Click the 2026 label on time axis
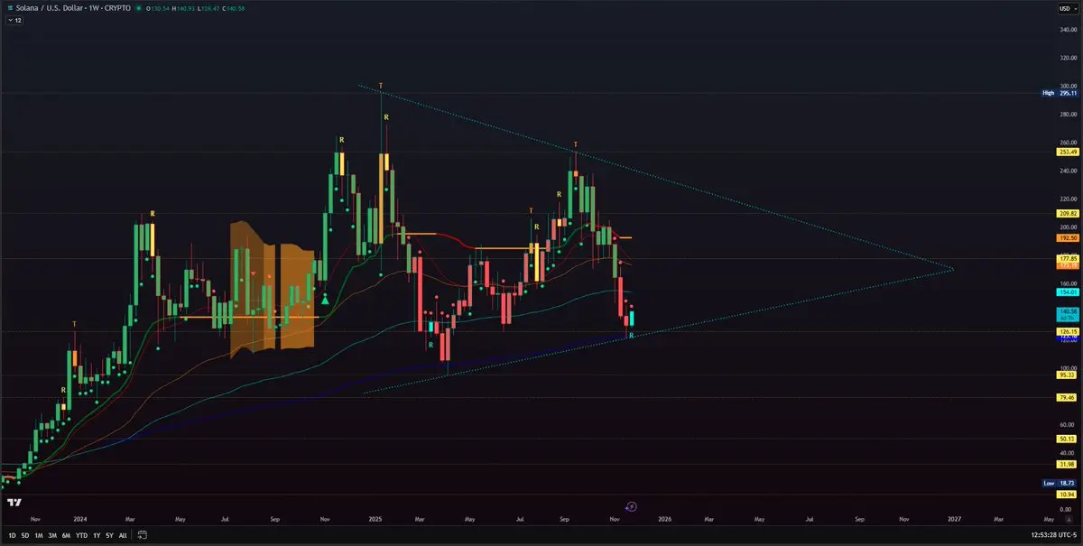The height and width of the screenshot is (546, 1083). pos(664,519)
